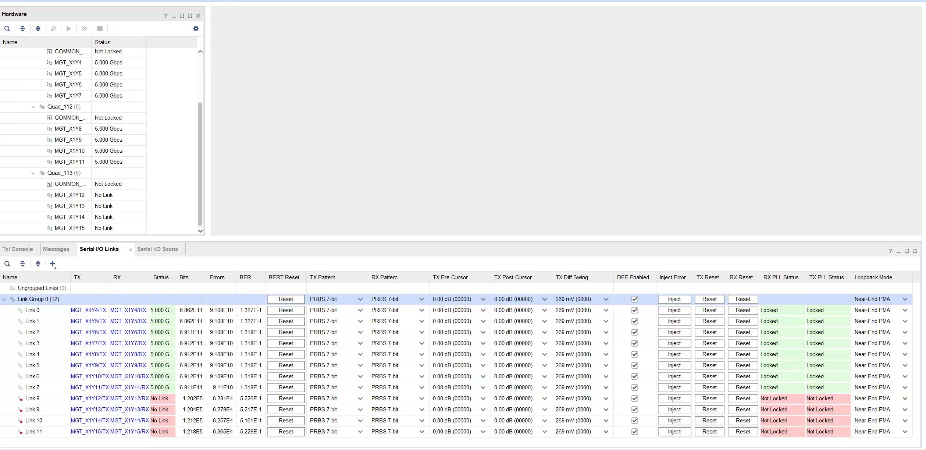The image size is (926, 450).
Task: Open TX Pre-Cursor dropdown for Link 3
Action: pyautogui.click(x=483, y=343)
